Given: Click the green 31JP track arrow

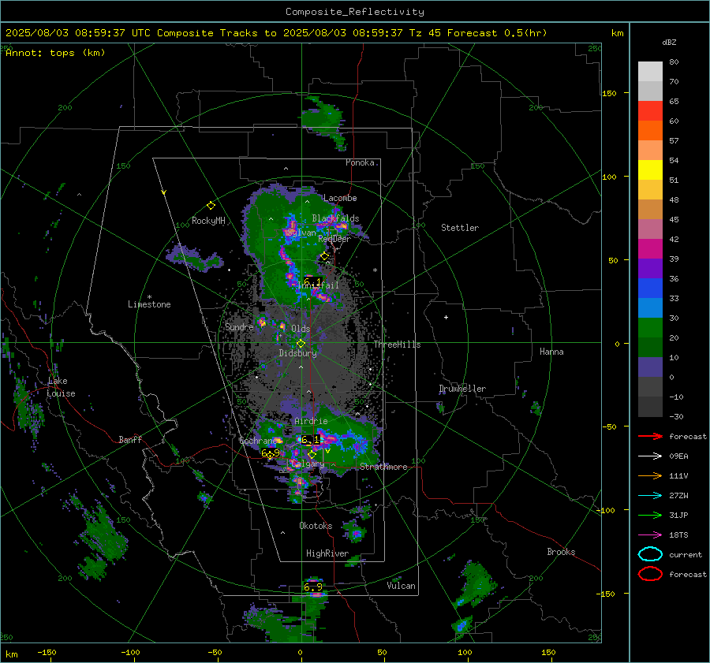Looking at the screenshot, I should (650, 515).
